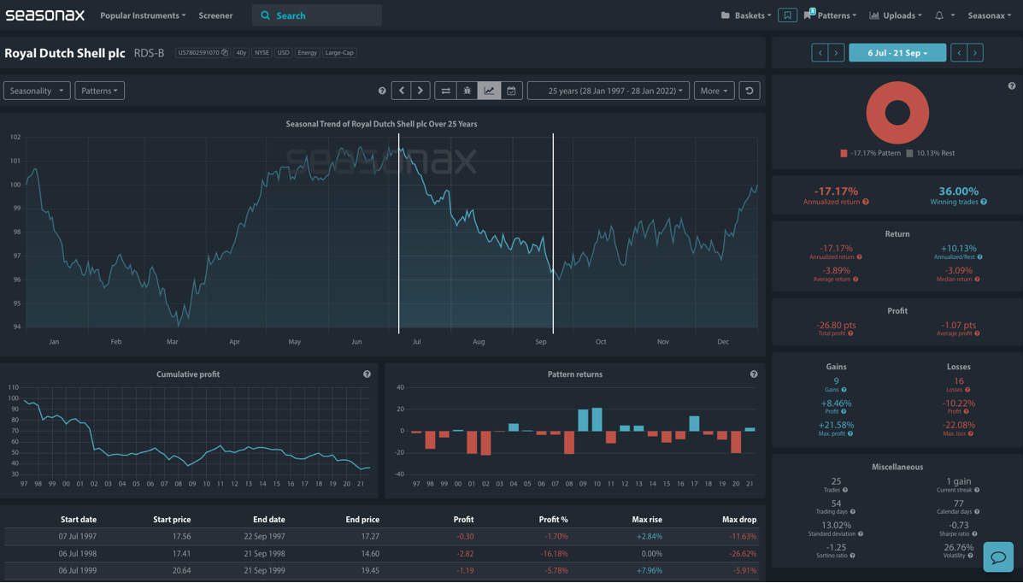Open the More dropdown

714,91
